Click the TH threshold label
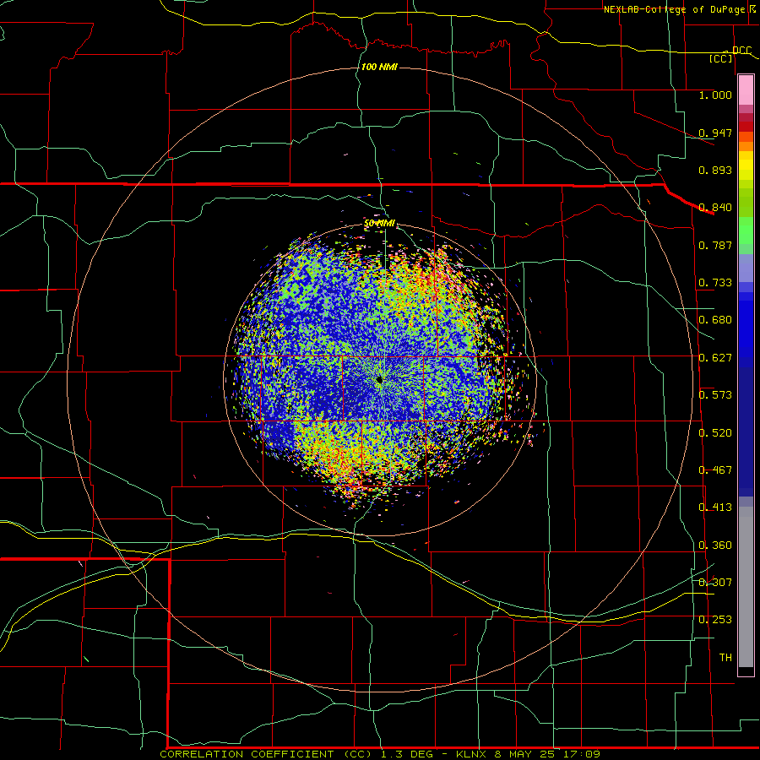This screenshot has width=760, height=760. pos(725,658)
